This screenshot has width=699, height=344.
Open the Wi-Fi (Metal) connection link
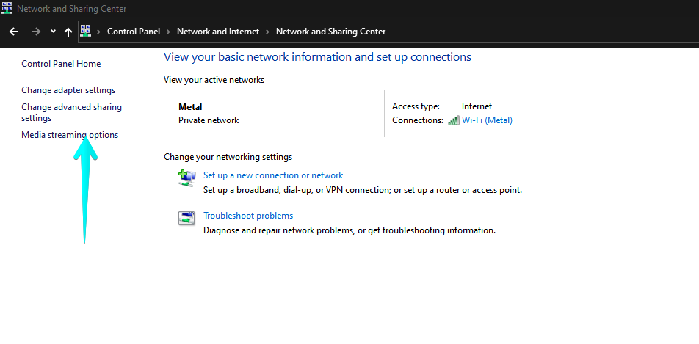(x=487, y=120)
